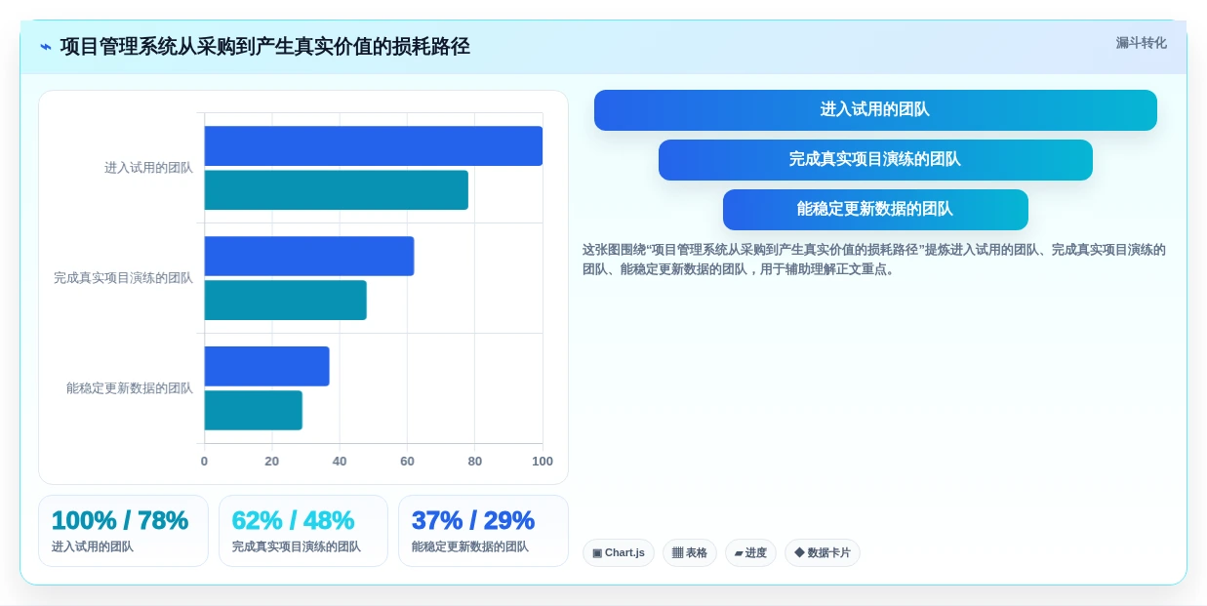1207x606 pixels.
Task: Click the teal bar for 完成真实项目演练的团队
Action: coord(286,301)
